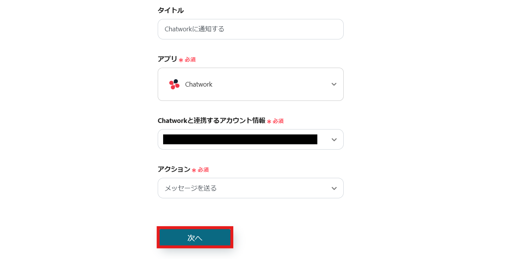The image size is (520, 259).
Task: Click the account info dropdown arrow
Action: pyautogui.click(x=334, y=140)
